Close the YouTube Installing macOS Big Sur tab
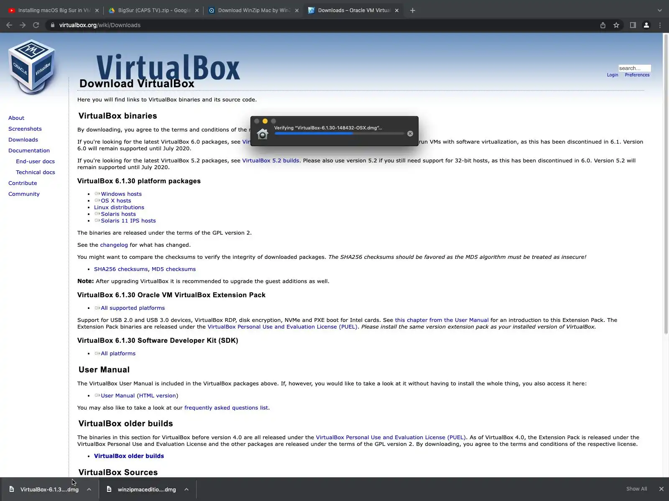 97,10
